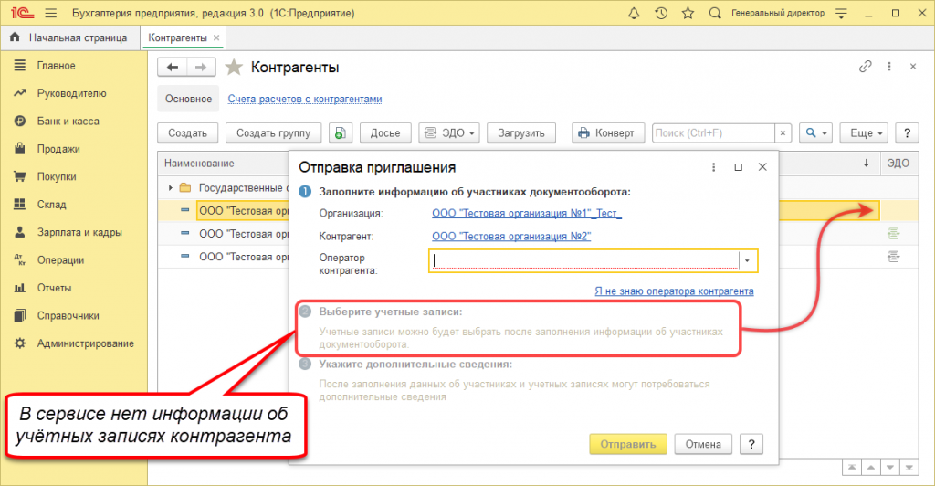Close the Контрагенты tab
Screen dimensions: 935x486
216,37
